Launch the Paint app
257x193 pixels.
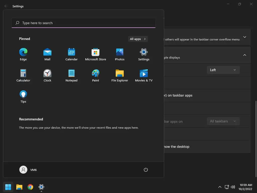tap(96, 76)
